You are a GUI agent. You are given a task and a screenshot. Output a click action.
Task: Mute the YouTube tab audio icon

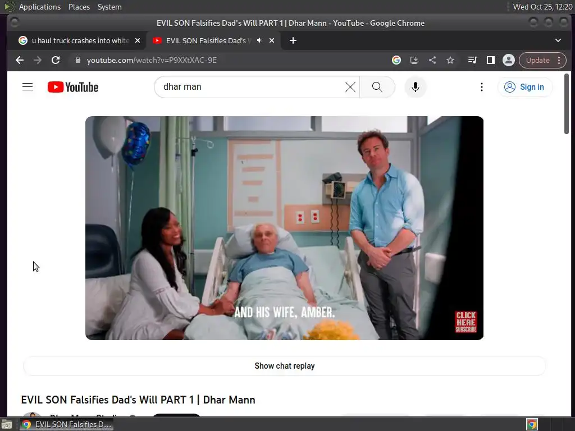259,40
